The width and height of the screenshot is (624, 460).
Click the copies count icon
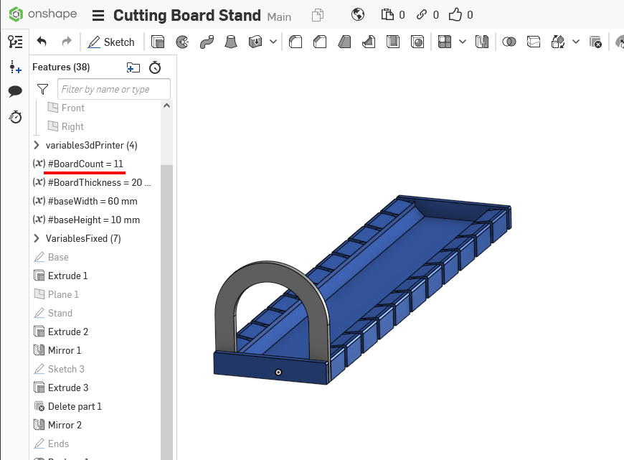387,15
